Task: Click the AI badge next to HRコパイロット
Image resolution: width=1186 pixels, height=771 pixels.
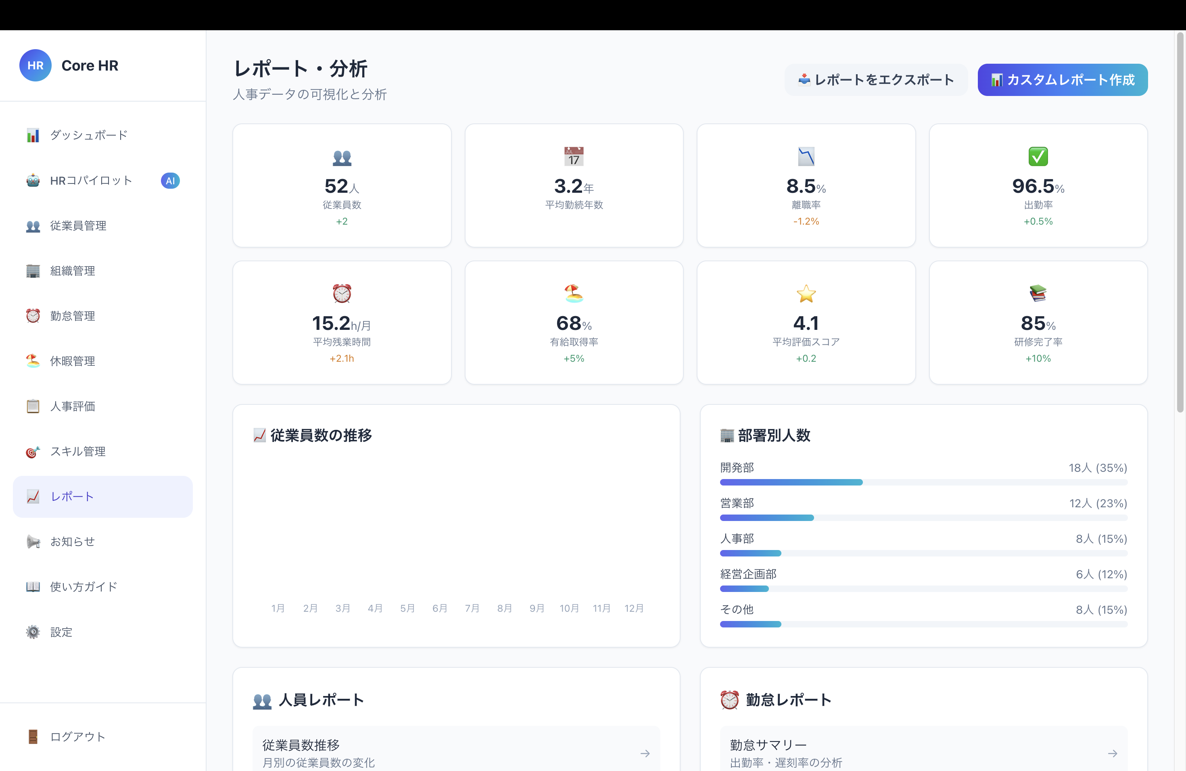Action: tap(170, 180)
